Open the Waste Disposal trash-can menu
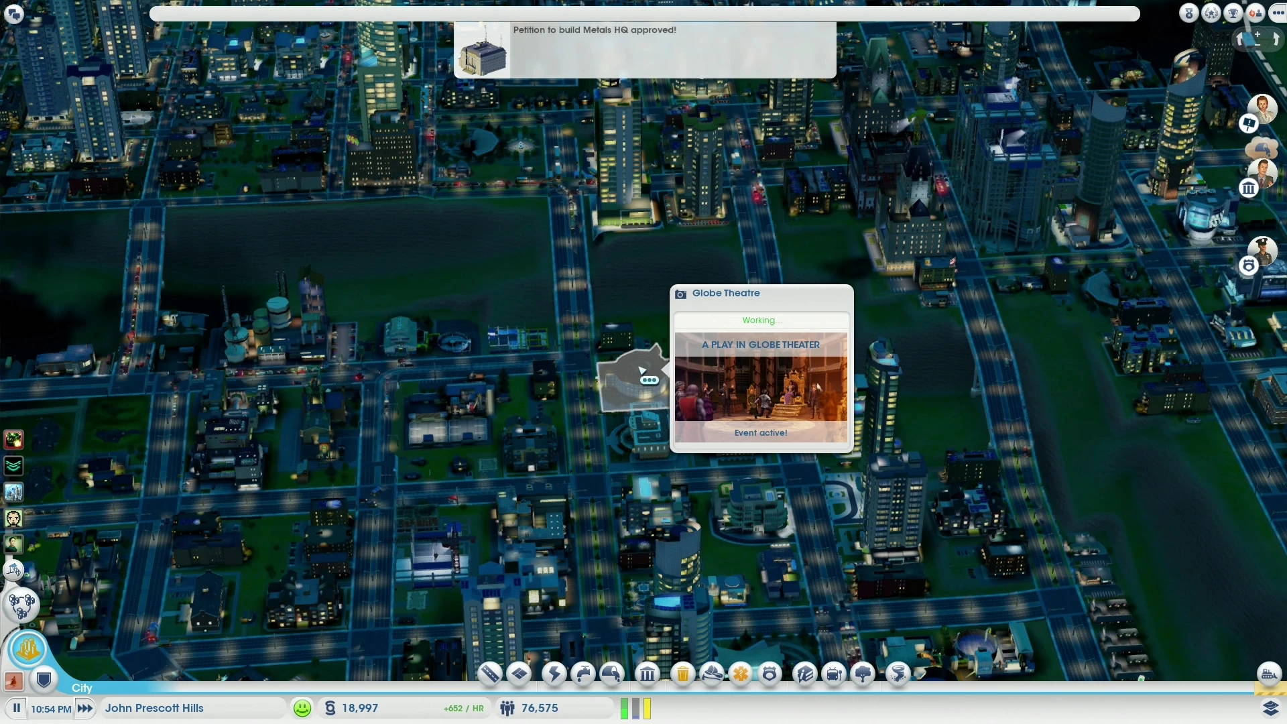Viewport: 1287px width, 724px height. [682, 673]
